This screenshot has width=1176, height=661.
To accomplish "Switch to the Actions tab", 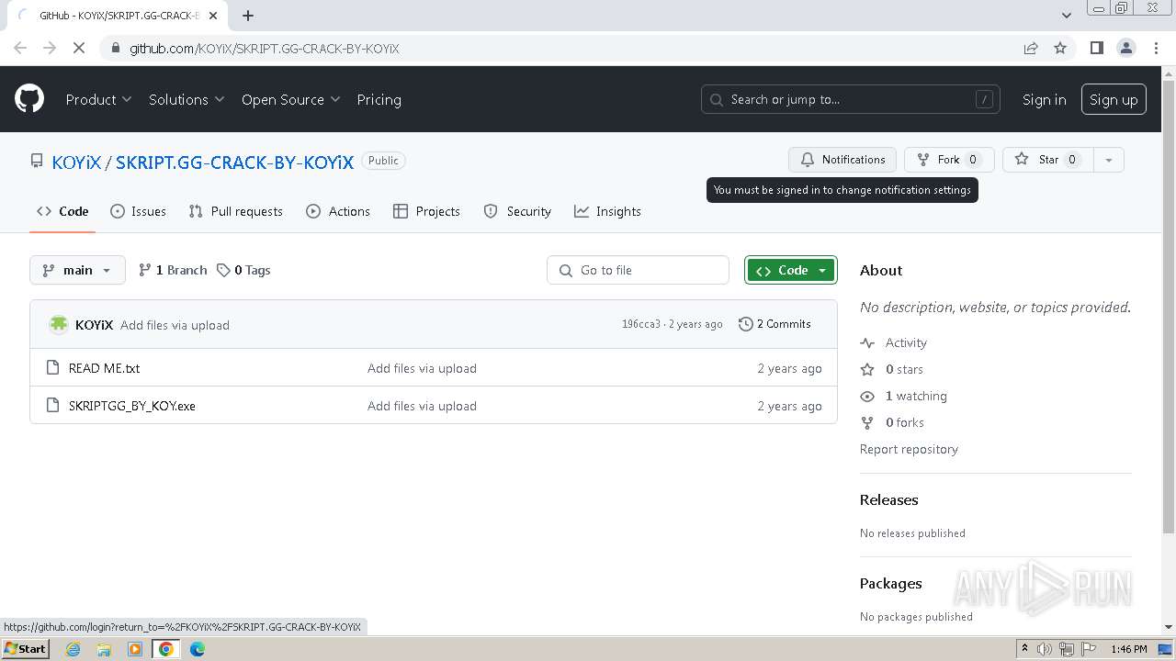I will (x=338, y=211).
